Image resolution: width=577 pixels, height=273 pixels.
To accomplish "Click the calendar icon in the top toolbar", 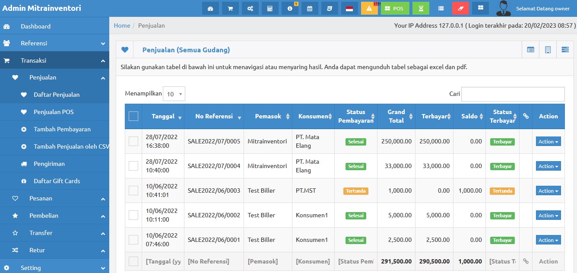I will 310,8.
